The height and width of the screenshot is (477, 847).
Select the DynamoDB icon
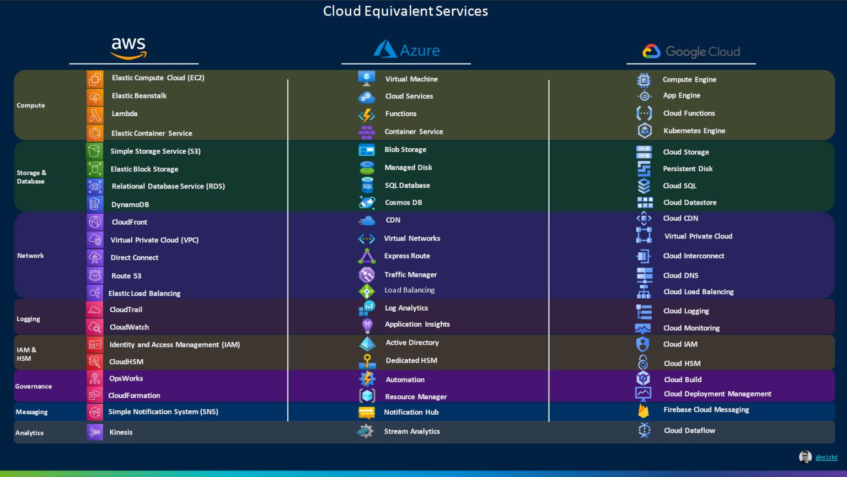tap(95, 204)
